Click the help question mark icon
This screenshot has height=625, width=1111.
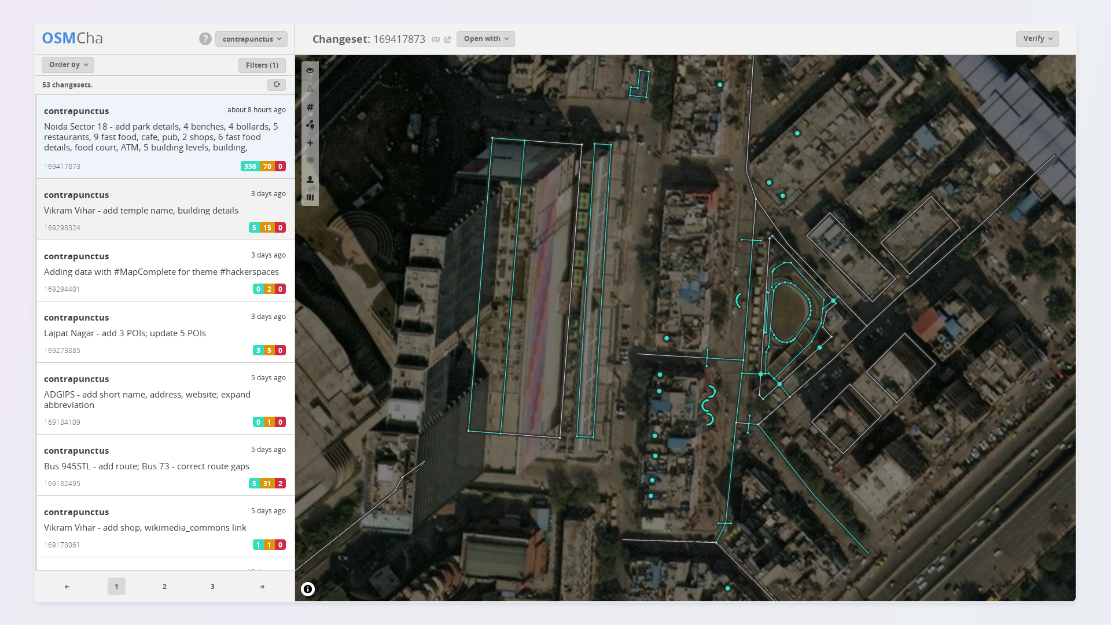[205, 39]
